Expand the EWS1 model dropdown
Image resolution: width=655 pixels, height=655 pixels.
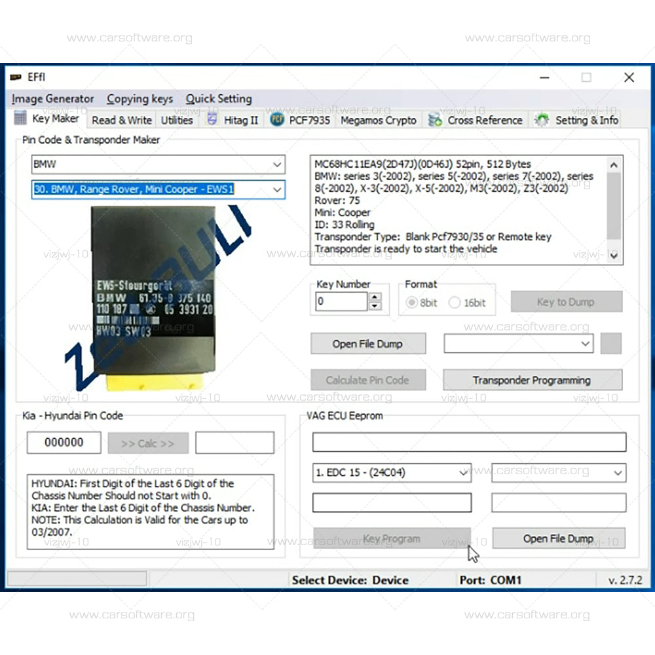coord(276,190)
